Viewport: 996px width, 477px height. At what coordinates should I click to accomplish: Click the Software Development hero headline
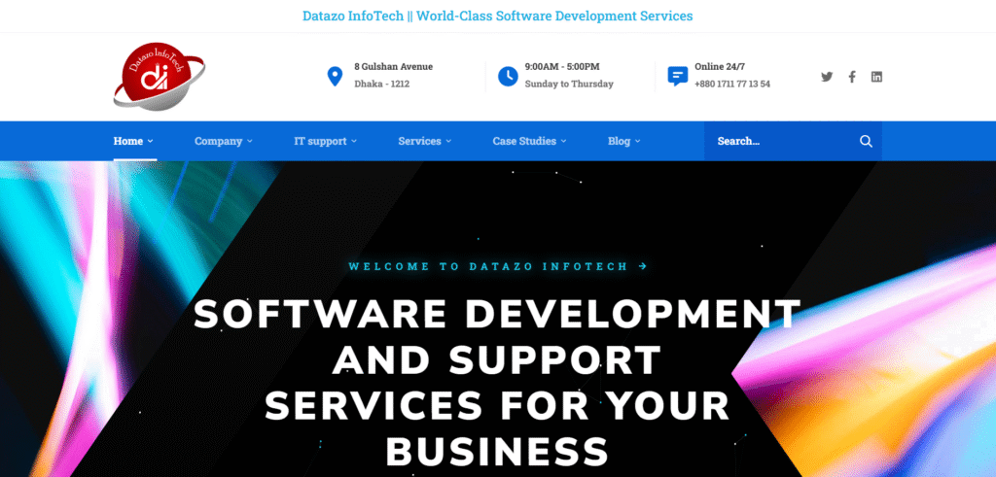[497, 383]
